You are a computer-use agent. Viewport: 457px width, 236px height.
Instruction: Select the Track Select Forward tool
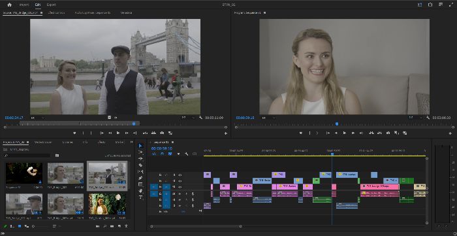click(140, 152)
